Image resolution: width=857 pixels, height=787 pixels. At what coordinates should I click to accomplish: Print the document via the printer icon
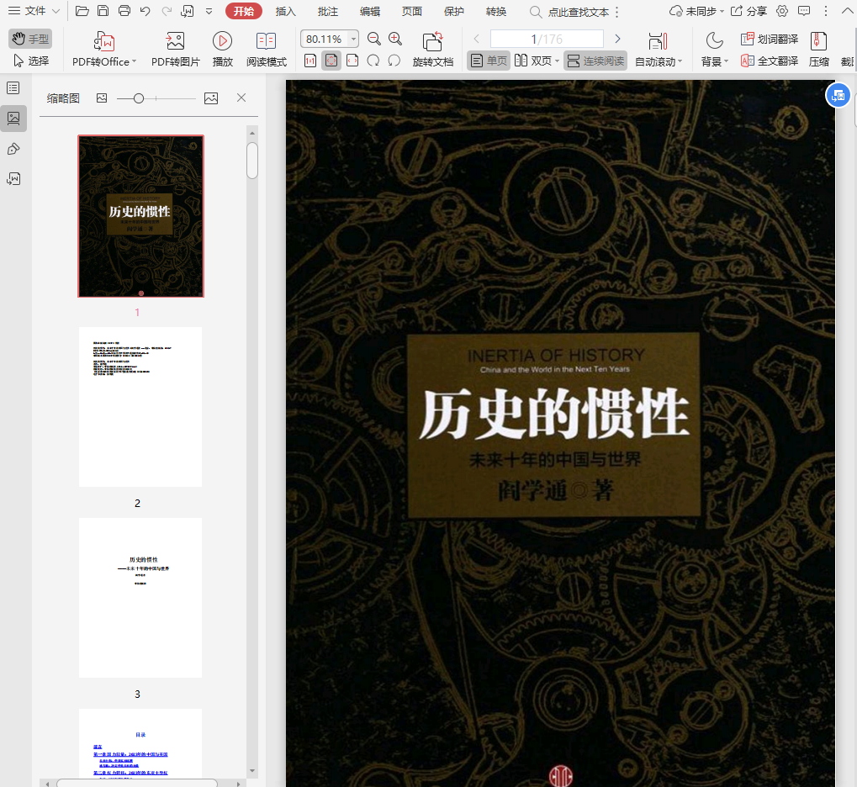[124, 11]
